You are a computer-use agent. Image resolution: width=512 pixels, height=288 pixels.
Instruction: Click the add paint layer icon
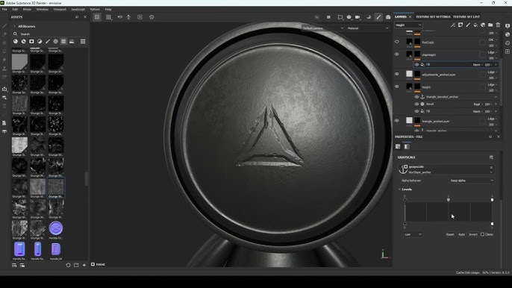tap(468, 25)
